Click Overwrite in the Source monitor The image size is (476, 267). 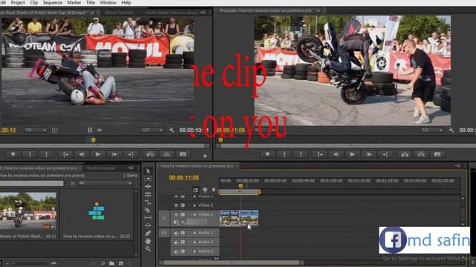coord(167,154)
